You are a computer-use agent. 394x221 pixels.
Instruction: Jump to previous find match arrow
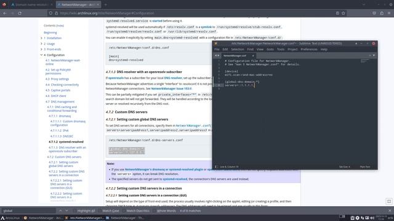[x=60, y=211]
